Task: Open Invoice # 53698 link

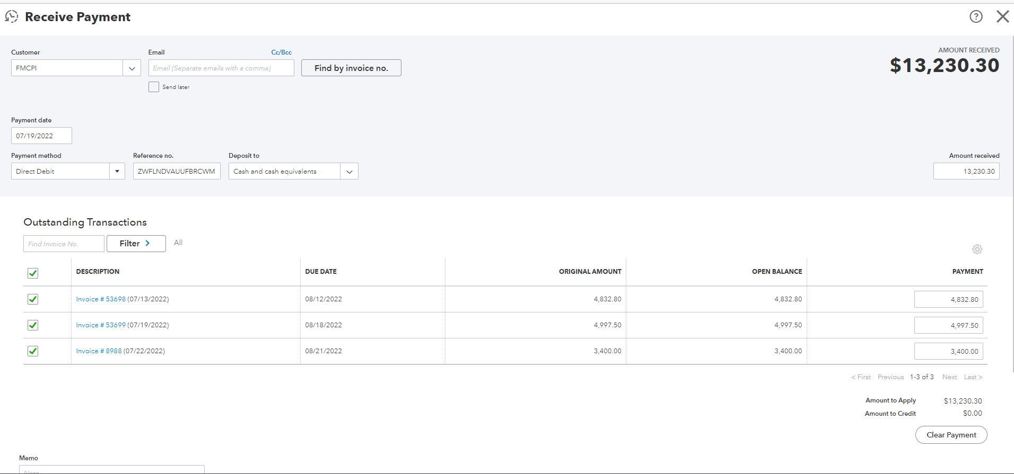Action: pyautogui.click(x=101, y=299)
